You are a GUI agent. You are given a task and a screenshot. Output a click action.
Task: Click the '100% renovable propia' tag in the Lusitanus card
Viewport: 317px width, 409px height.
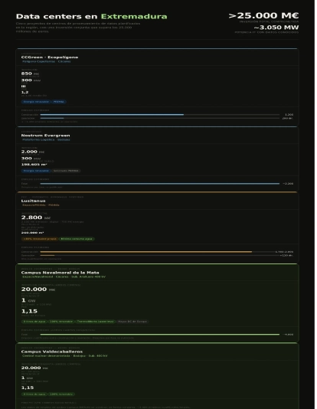40,239
